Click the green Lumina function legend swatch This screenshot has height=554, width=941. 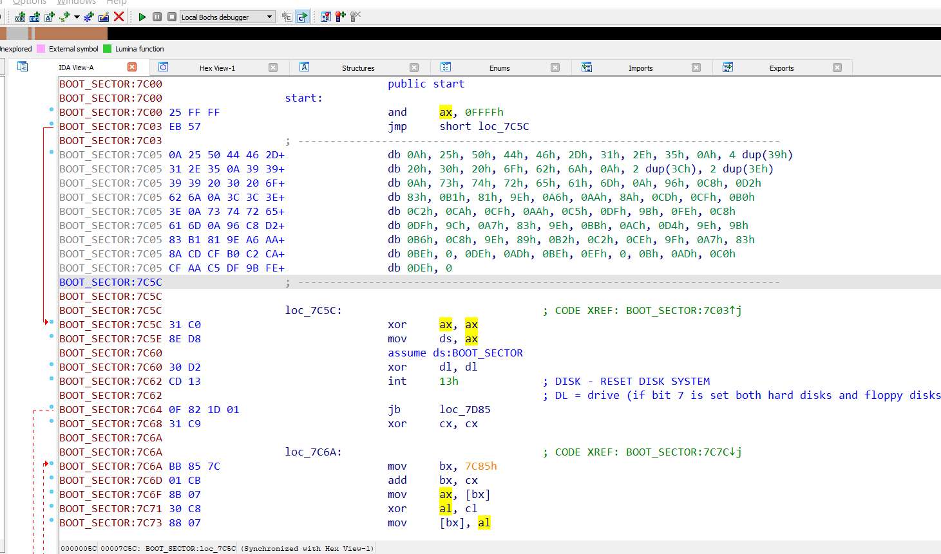[107, 49]
